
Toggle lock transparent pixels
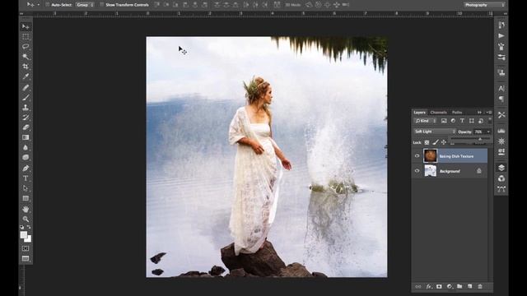427,142
